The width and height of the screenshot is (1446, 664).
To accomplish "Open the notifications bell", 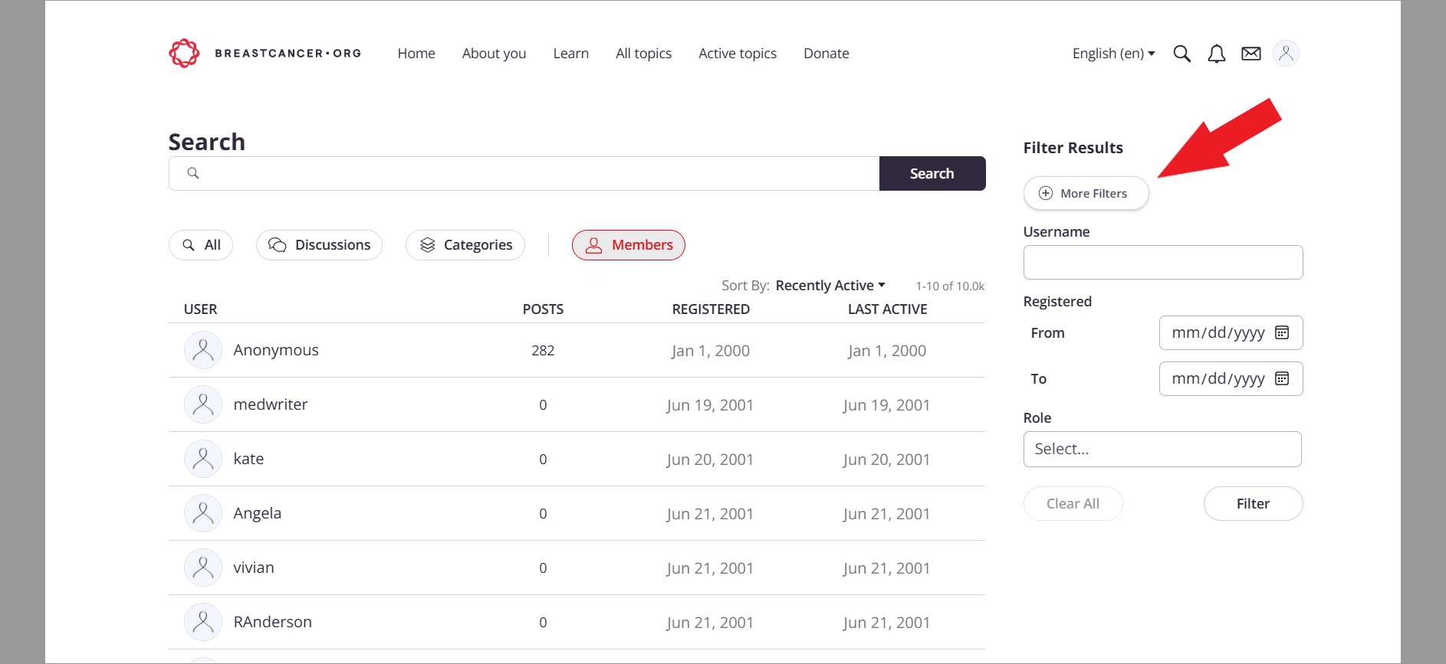I will point(1216,54).
